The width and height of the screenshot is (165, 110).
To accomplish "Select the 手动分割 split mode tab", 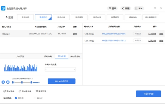I will 48,56.
